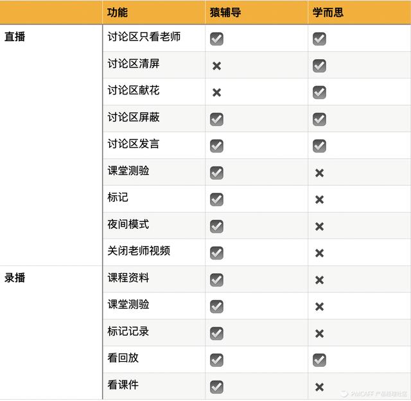Click 猿辅导 checkbox for 夜间模式
Viewport: 411px width, 401px height.
tap(216, 226)
